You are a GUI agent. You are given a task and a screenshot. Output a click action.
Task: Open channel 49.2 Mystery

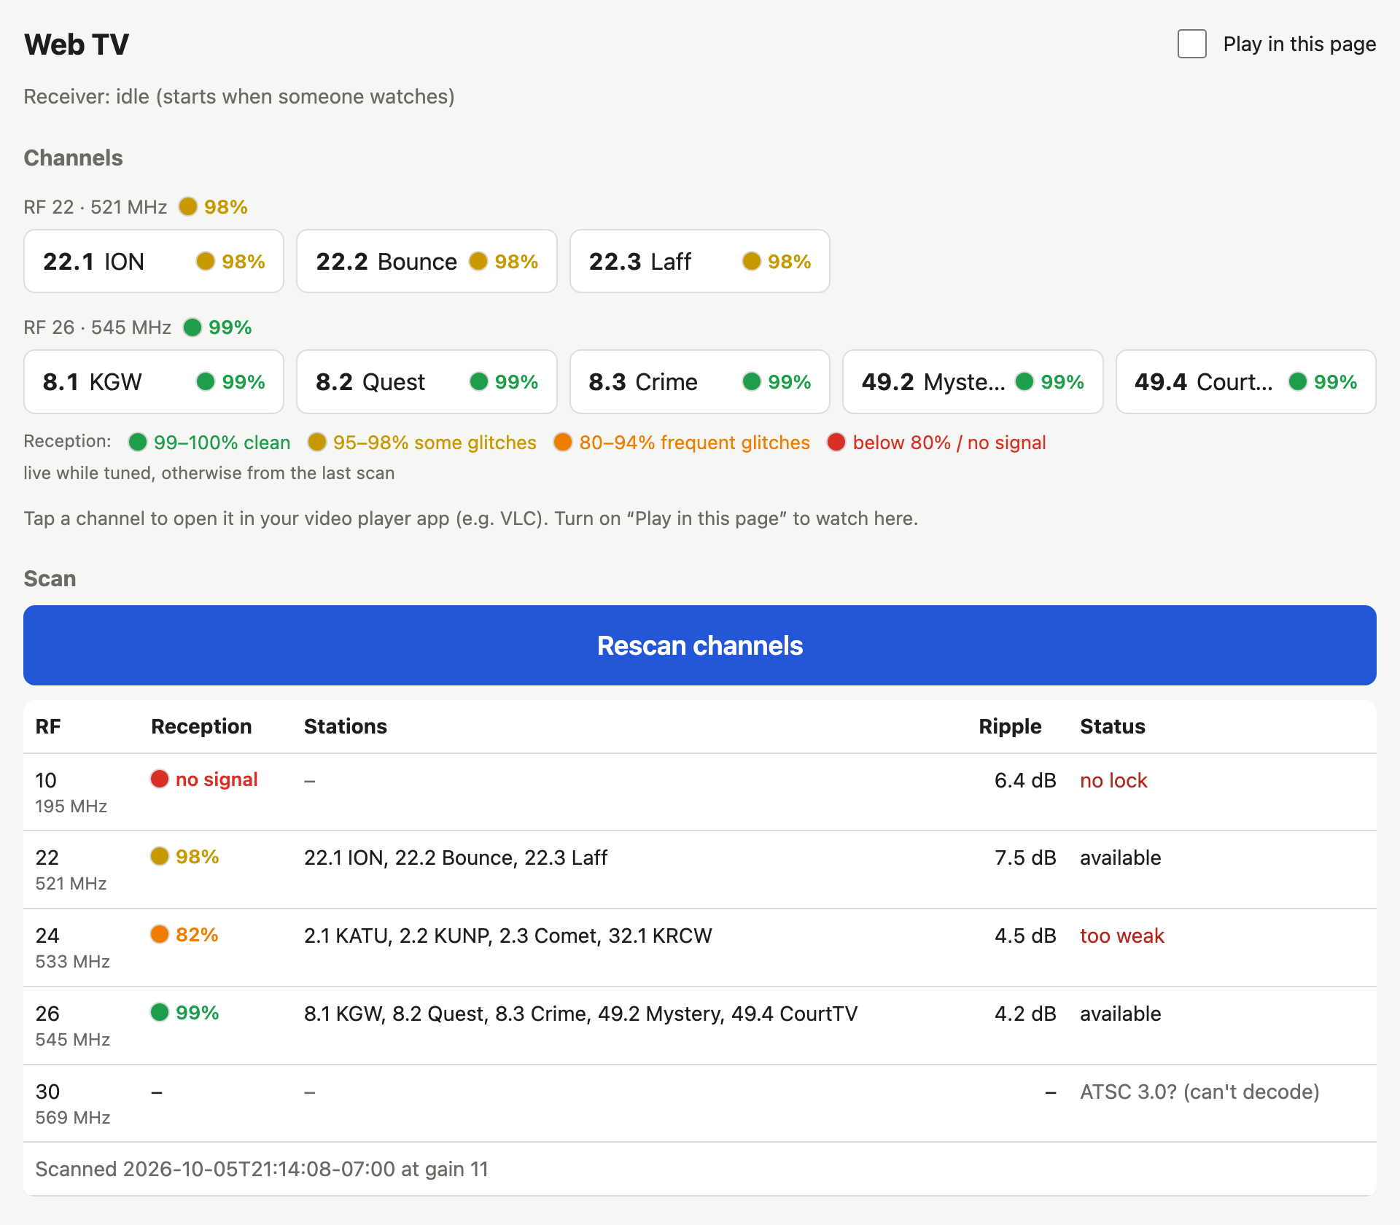pyautogui.click(x=973, y=381)
